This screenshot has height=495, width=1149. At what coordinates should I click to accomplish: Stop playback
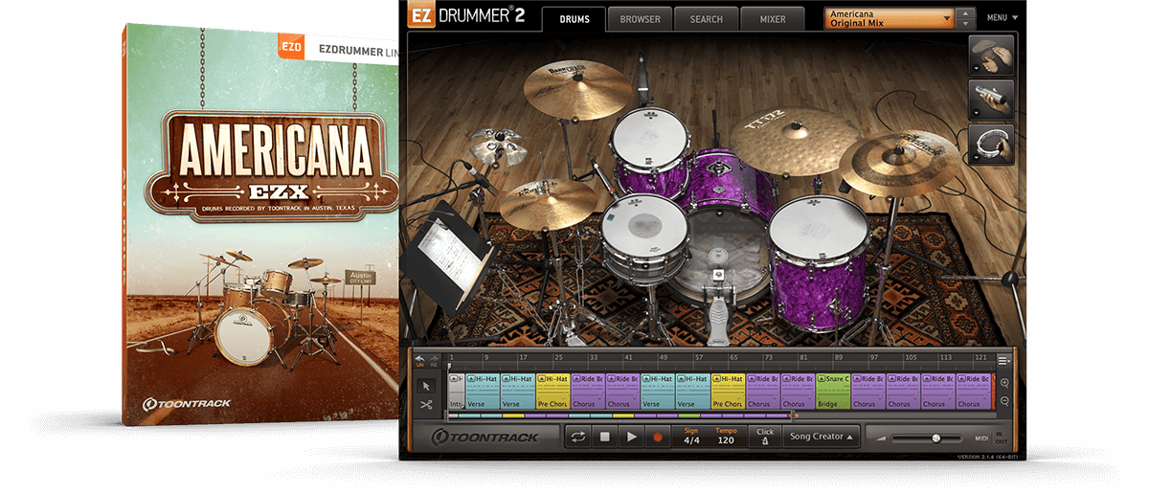604,437
